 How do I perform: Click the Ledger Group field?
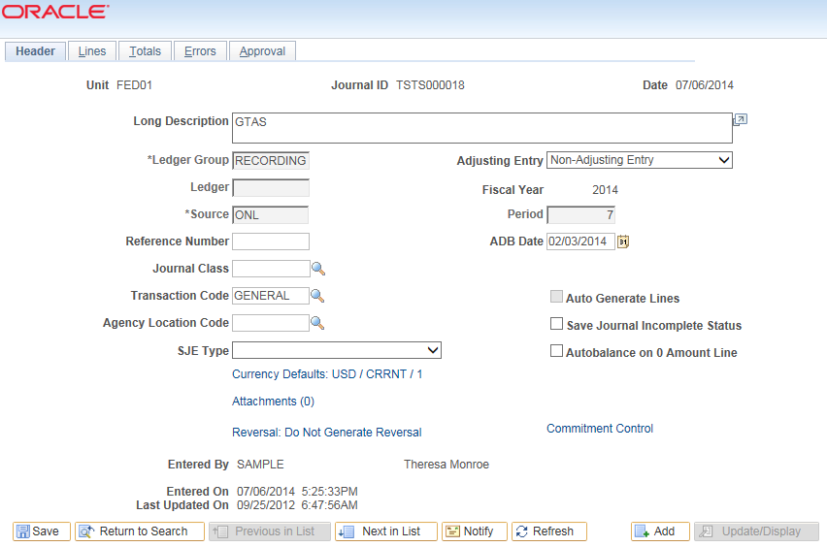(x=271, y=161)
